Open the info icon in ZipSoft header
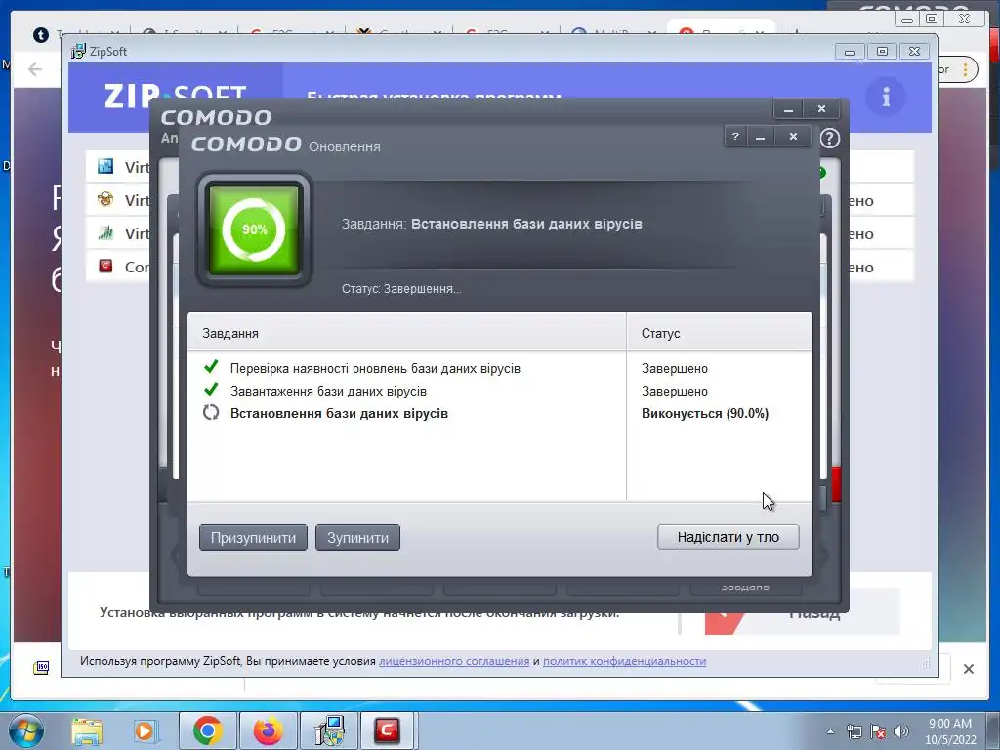The width and height of the screenshot is (1000, 750). (886, 97)
